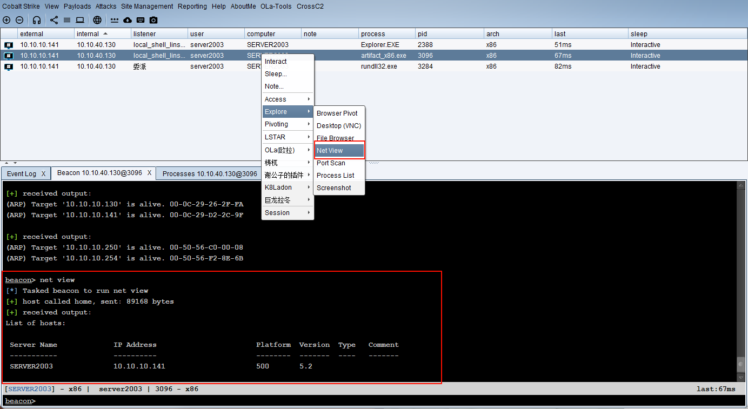Image resolution: width=748 pixels, height=409 pixels.
Task: Open downloads via the cloud download icon
Action: click(x=128, y=20)
